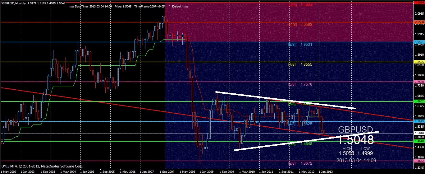Screen dimensions: 425x174
Task: Click the current price 1.5048 axis tag
Action: coord(419,133)
